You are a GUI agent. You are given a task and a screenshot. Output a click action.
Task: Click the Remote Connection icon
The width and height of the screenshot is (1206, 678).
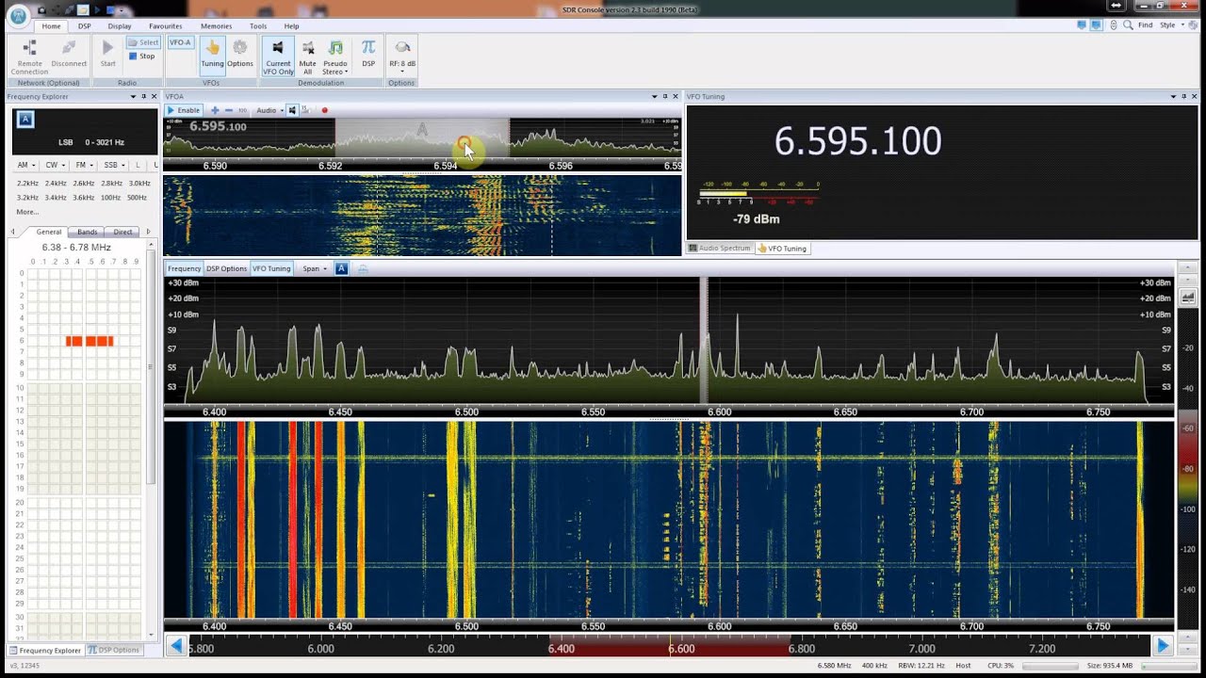coord(29,47)
